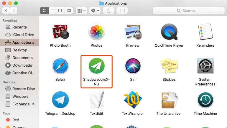Select the Siri app icon

(x=133, y=67)
